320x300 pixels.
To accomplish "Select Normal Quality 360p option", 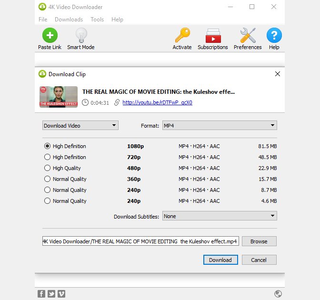I will click(x=47, y=179).
